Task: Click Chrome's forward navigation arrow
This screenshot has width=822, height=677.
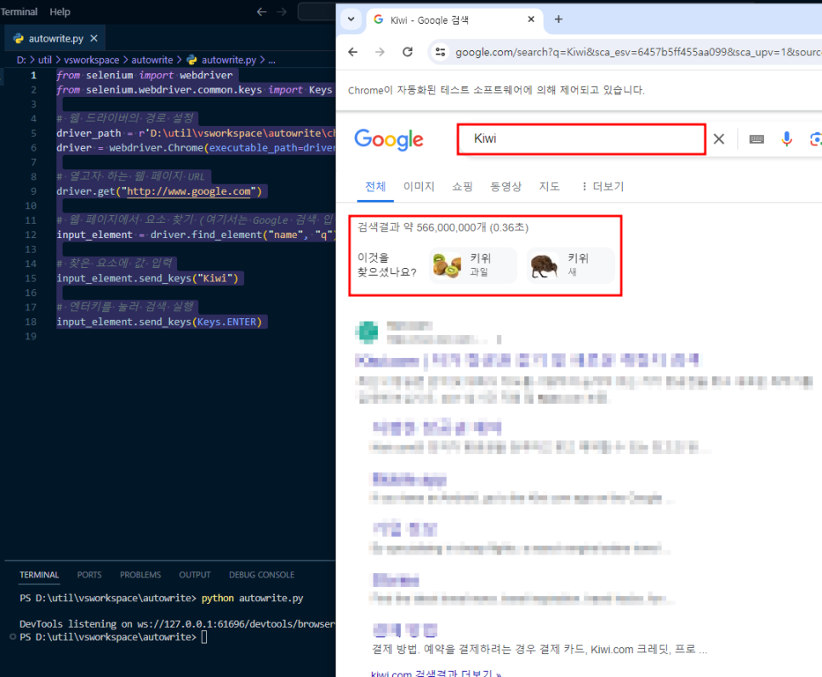Action: [380, 52]
